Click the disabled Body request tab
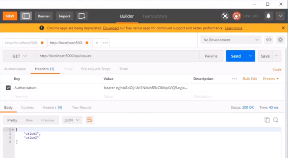 68,69
